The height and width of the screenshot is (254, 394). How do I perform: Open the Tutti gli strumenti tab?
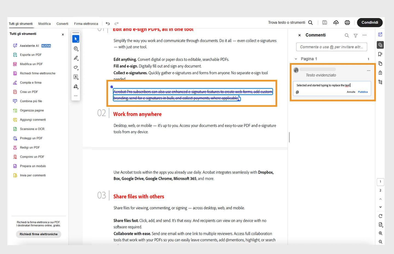point(21,24)
